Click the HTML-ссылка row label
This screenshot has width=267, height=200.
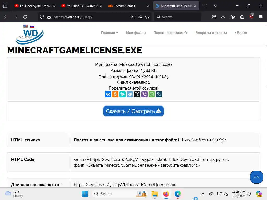pyautogui.click(x=25, y=140)
